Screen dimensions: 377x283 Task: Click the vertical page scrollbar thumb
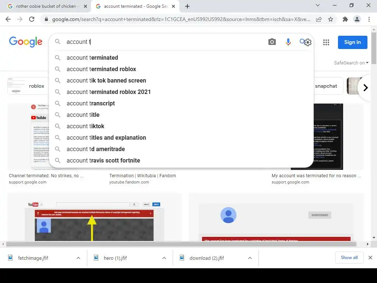click(374, 48)
